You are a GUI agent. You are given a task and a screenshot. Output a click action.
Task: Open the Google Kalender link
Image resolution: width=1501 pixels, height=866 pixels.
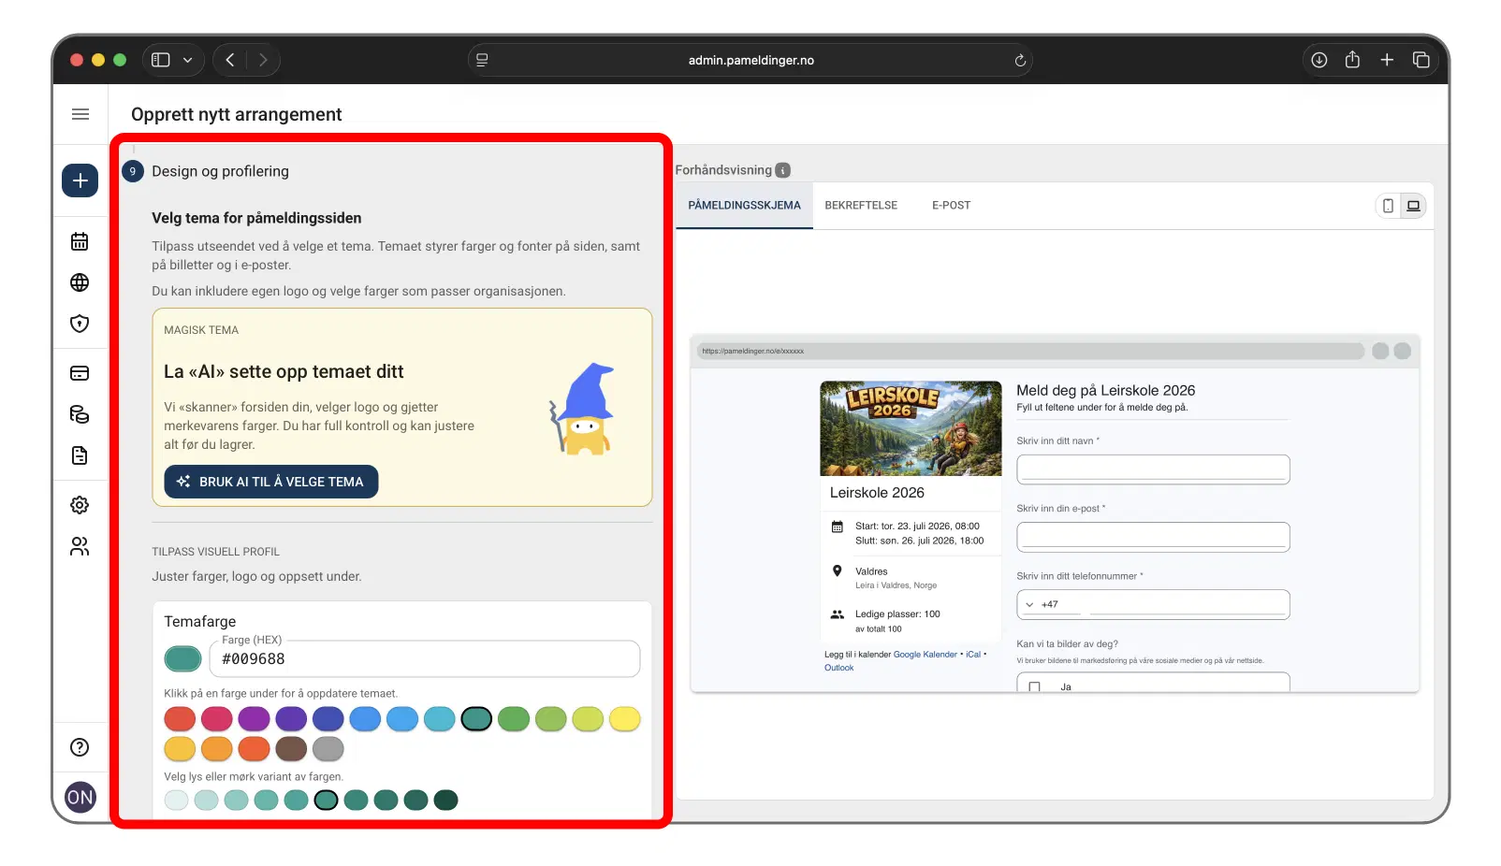(925, 654)
